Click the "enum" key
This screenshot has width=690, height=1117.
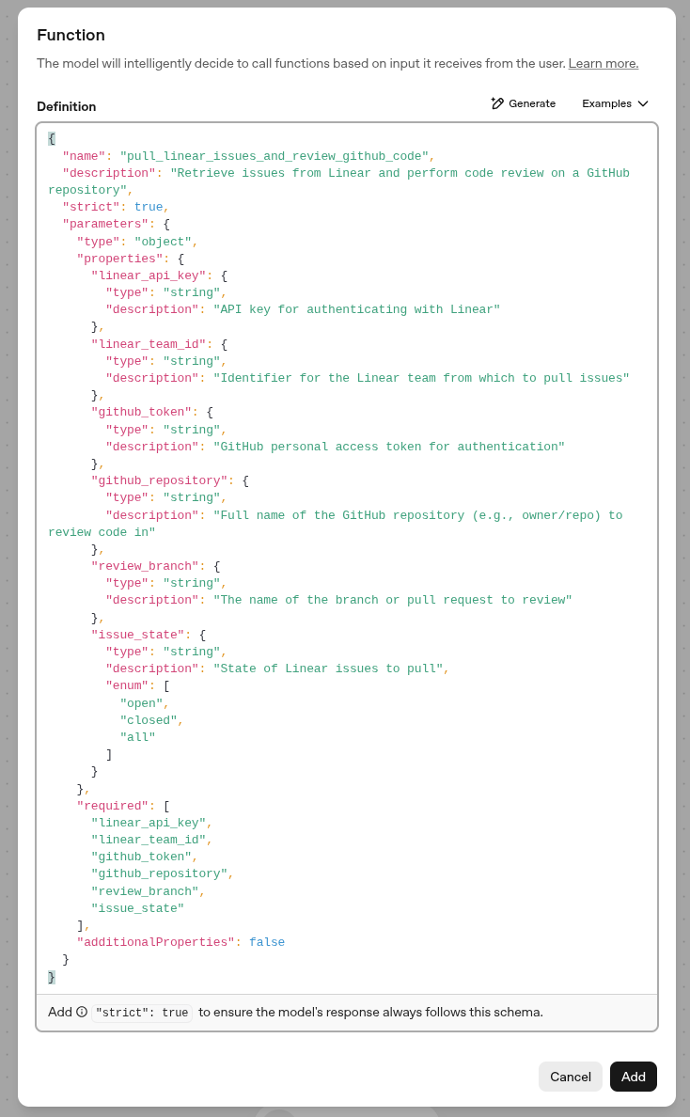coord(128,685)
